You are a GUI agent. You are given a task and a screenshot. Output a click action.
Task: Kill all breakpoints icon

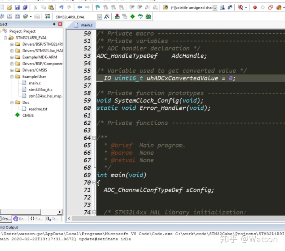(279, 7)
